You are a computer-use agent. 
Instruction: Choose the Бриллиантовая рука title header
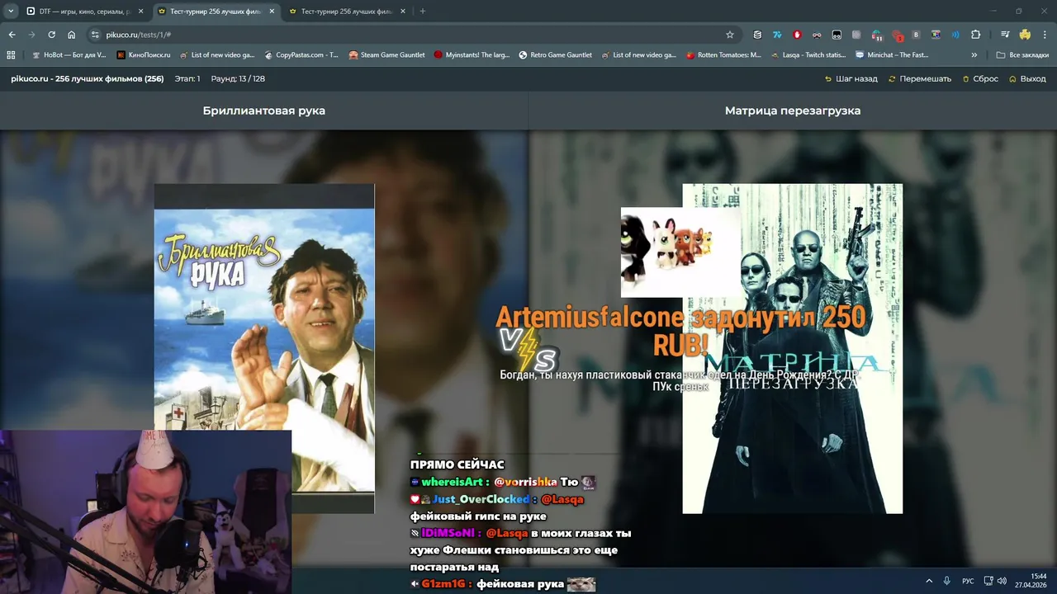(264, 111)
